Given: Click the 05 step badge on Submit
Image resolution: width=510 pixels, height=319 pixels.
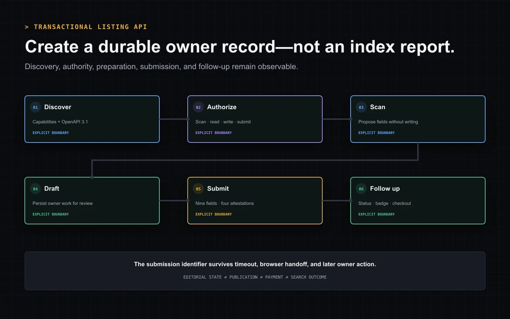Looking at the screenshot, I should [x=198, y=189].
